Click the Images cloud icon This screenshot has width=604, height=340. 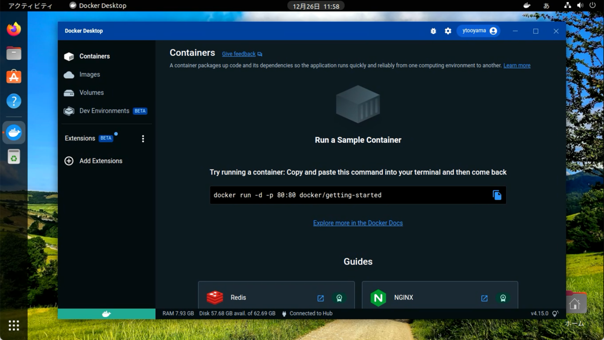[69, 74]
